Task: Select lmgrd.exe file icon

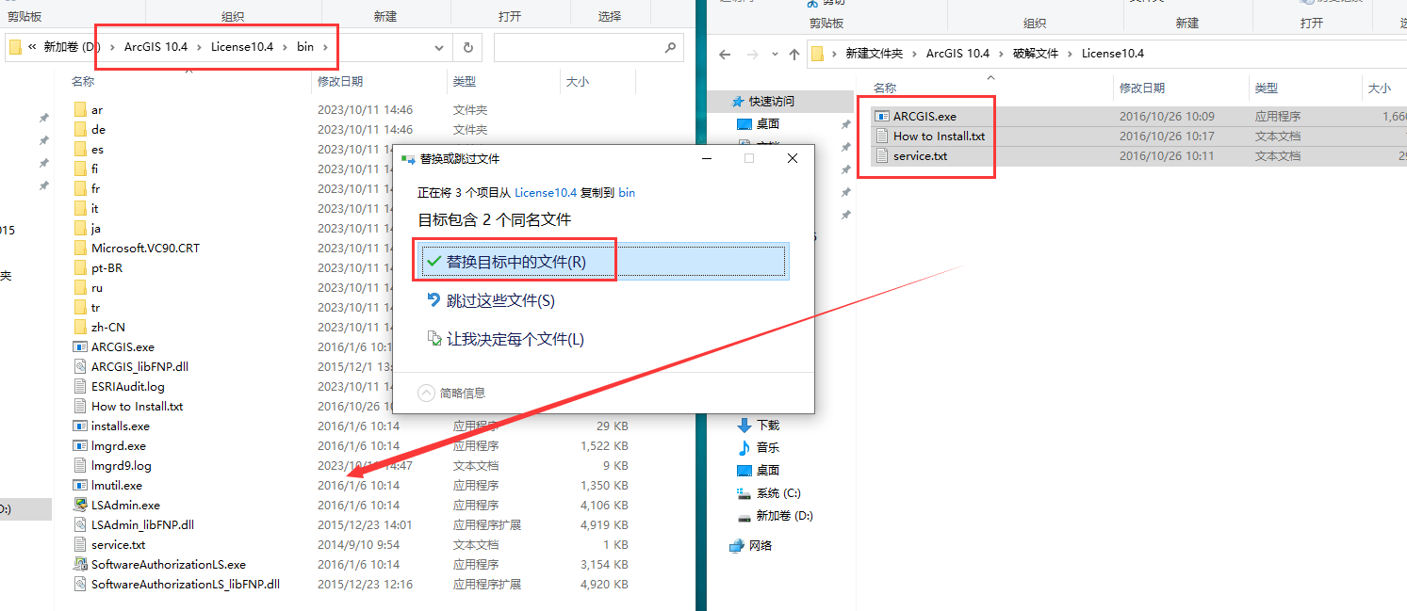Action: [80, 446]
